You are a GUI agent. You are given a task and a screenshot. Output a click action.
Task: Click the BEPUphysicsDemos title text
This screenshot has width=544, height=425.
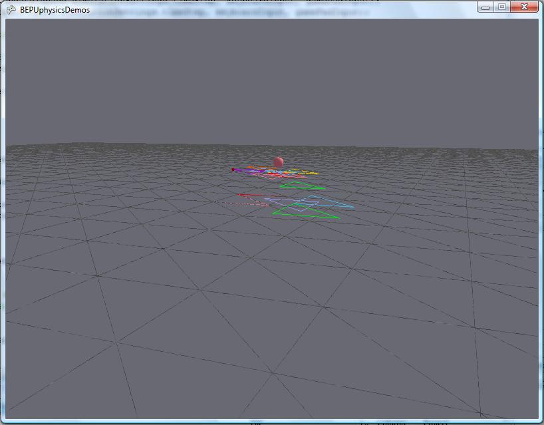55,10
